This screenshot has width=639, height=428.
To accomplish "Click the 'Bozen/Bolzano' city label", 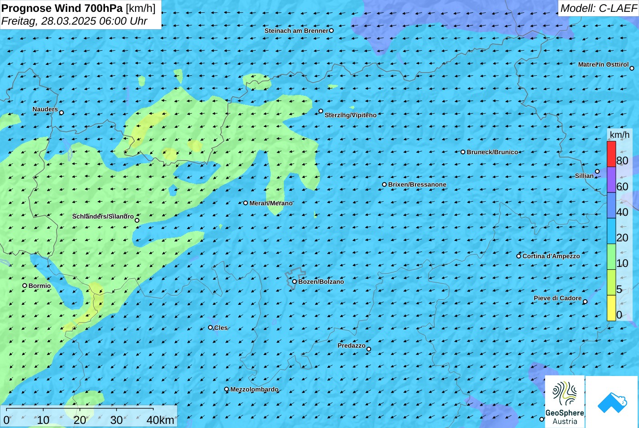I will pyautogui.click(x=321, y=282).
